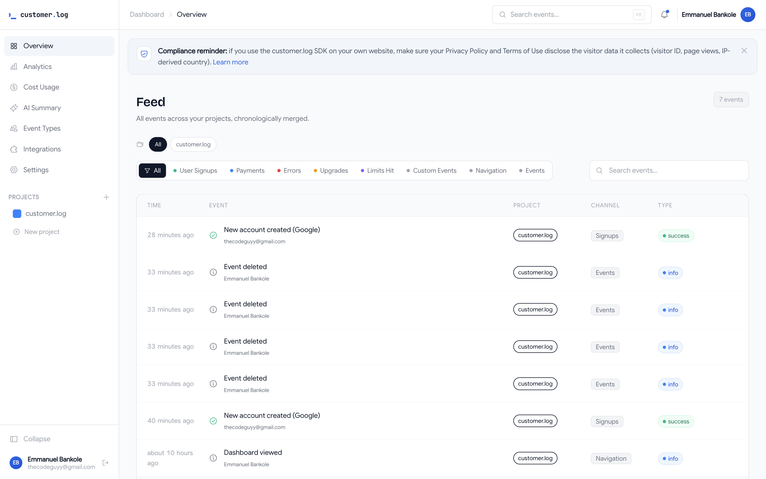Filter feed by customer.log project pill

click(193, 144)
